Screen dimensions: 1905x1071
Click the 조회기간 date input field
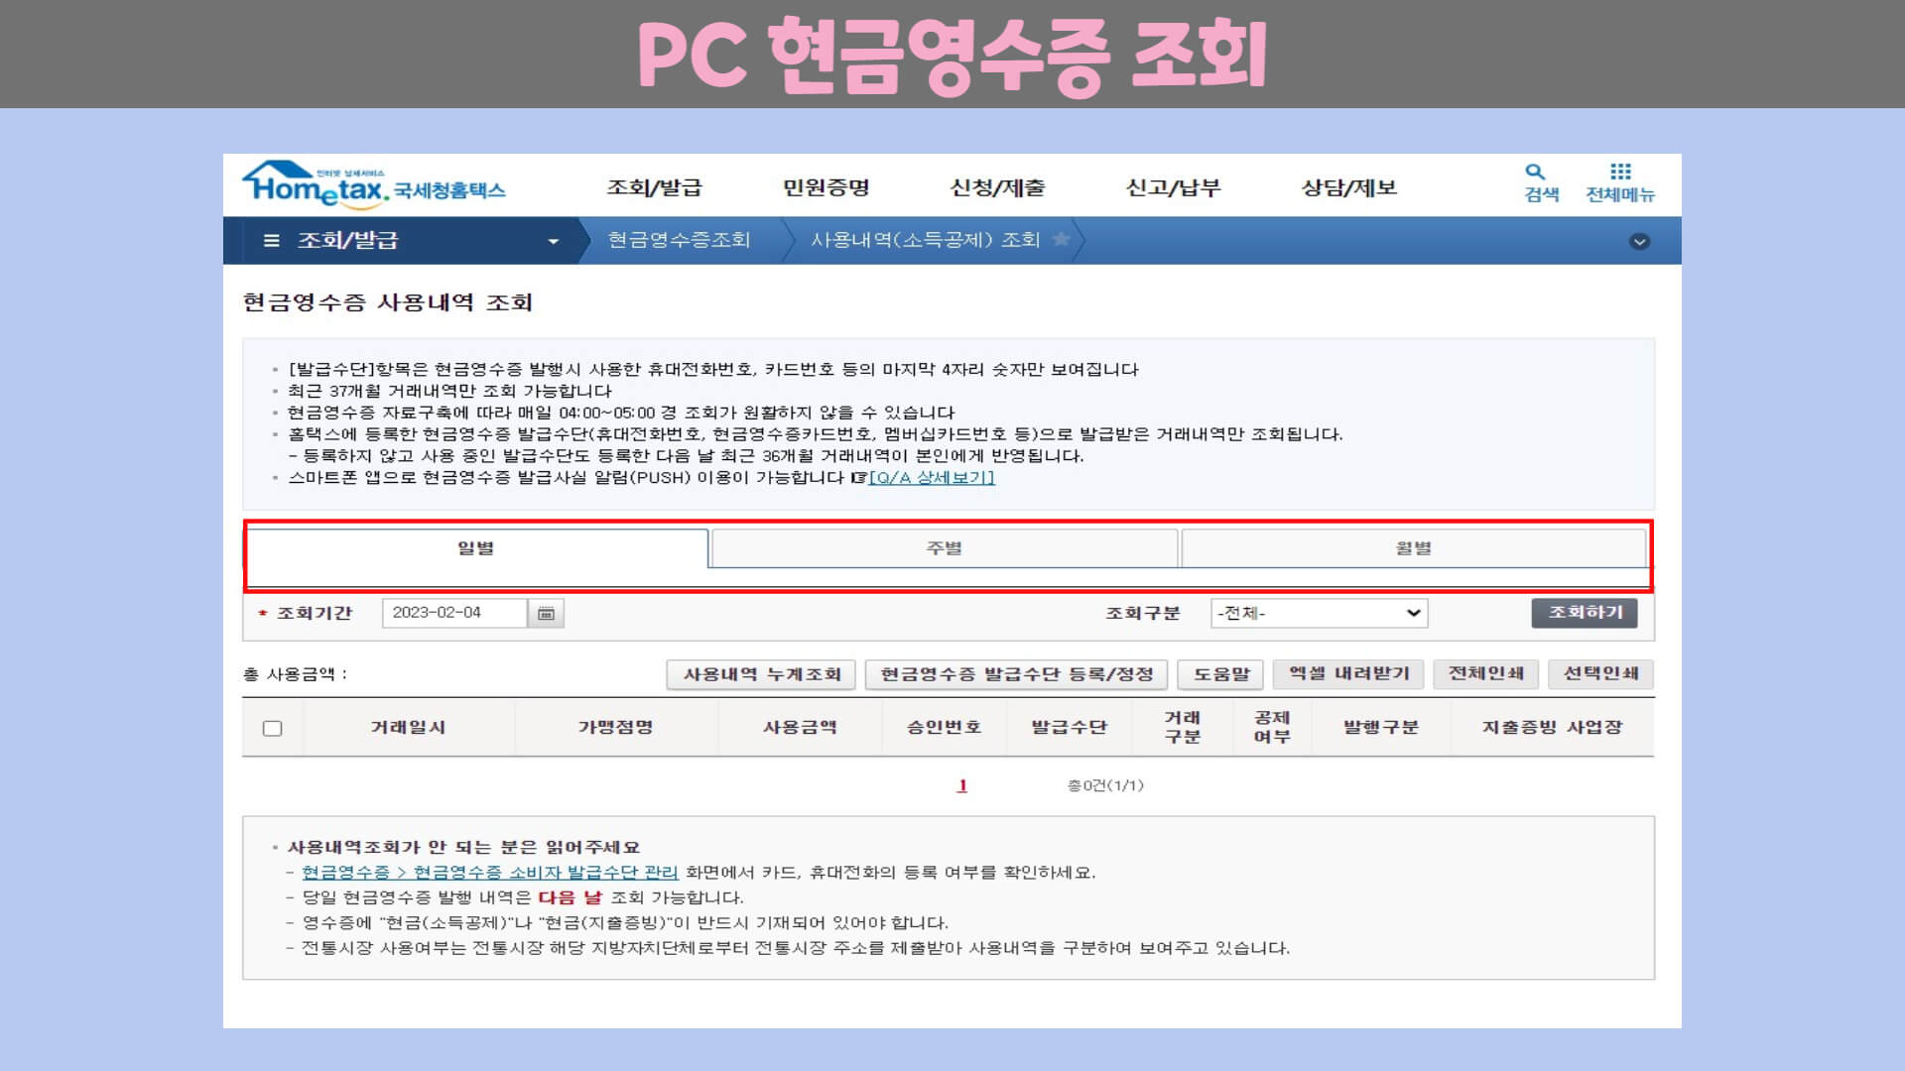453,613
